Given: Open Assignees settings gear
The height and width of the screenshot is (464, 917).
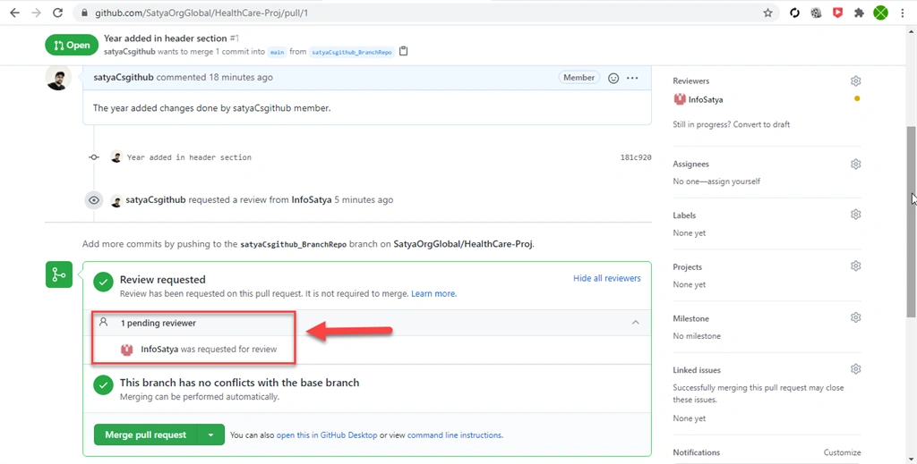Looking at the screenshot, I should [855, 164].
